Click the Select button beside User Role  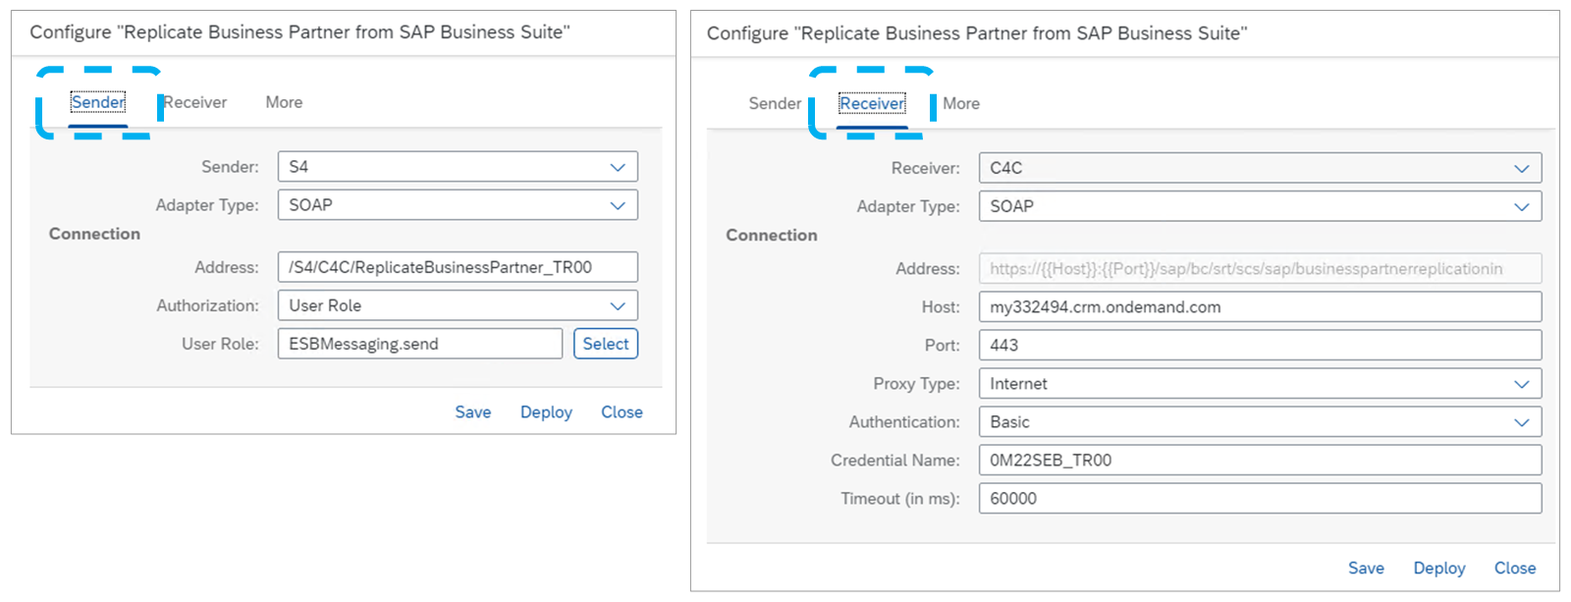[606, 344]
